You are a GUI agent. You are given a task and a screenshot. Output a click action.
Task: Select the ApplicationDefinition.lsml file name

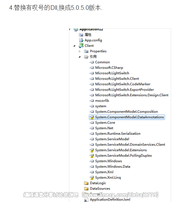[110, 200]
